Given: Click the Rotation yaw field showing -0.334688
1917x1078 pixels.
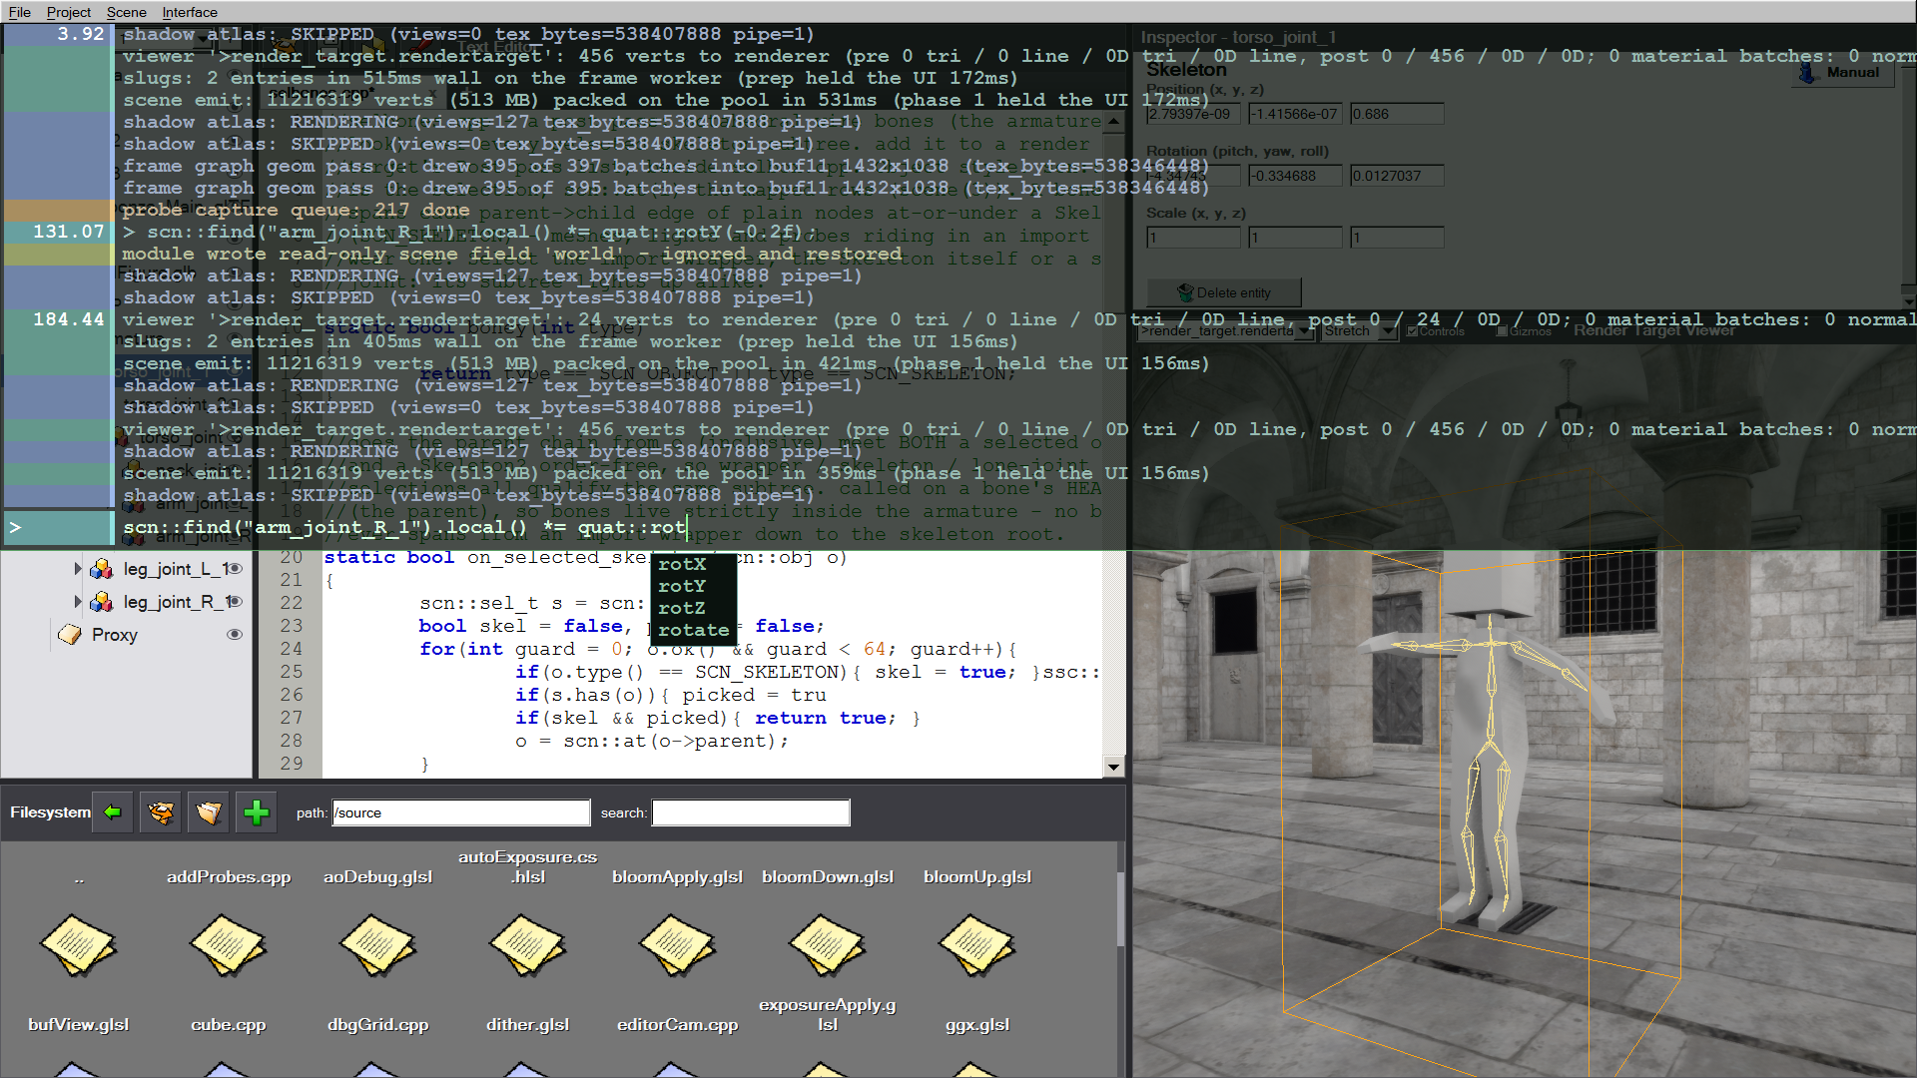Looking at the screenshot, I should (x=1295, y=176).
